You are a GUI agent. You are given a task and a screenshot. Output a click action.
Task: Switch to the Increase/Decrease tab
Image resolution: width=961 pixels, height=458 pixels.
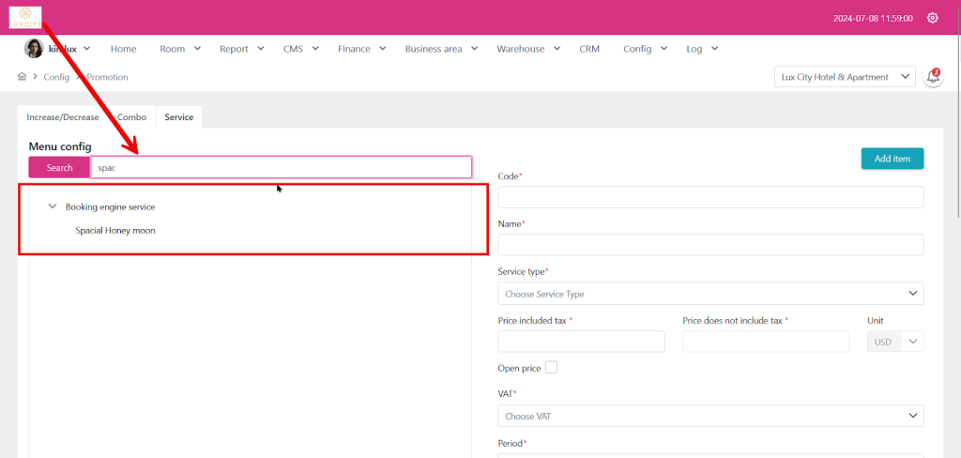click(x=63, y=117)
